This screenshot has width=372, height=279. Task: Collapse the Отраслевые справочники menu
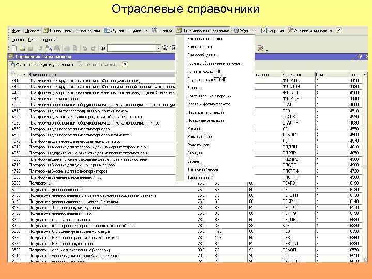[203, 30]
